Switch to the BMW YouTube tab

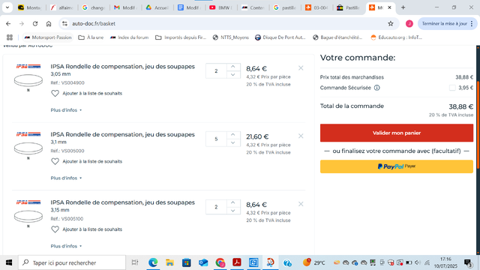tap(221, 7)
